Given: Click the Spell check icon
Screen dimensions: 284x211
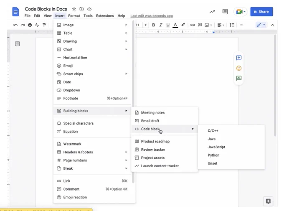Looking at the screenshot, I should point(37,25).
